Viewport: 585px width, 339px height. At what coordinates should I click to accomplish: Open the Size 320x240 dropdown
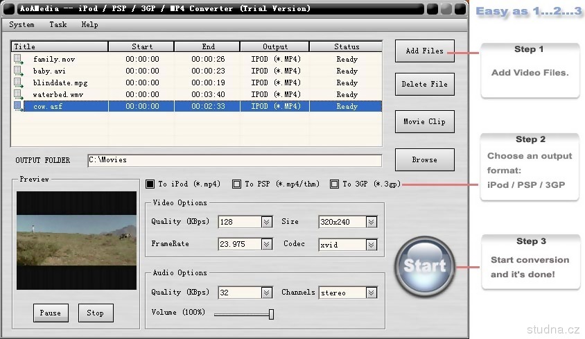372,222
